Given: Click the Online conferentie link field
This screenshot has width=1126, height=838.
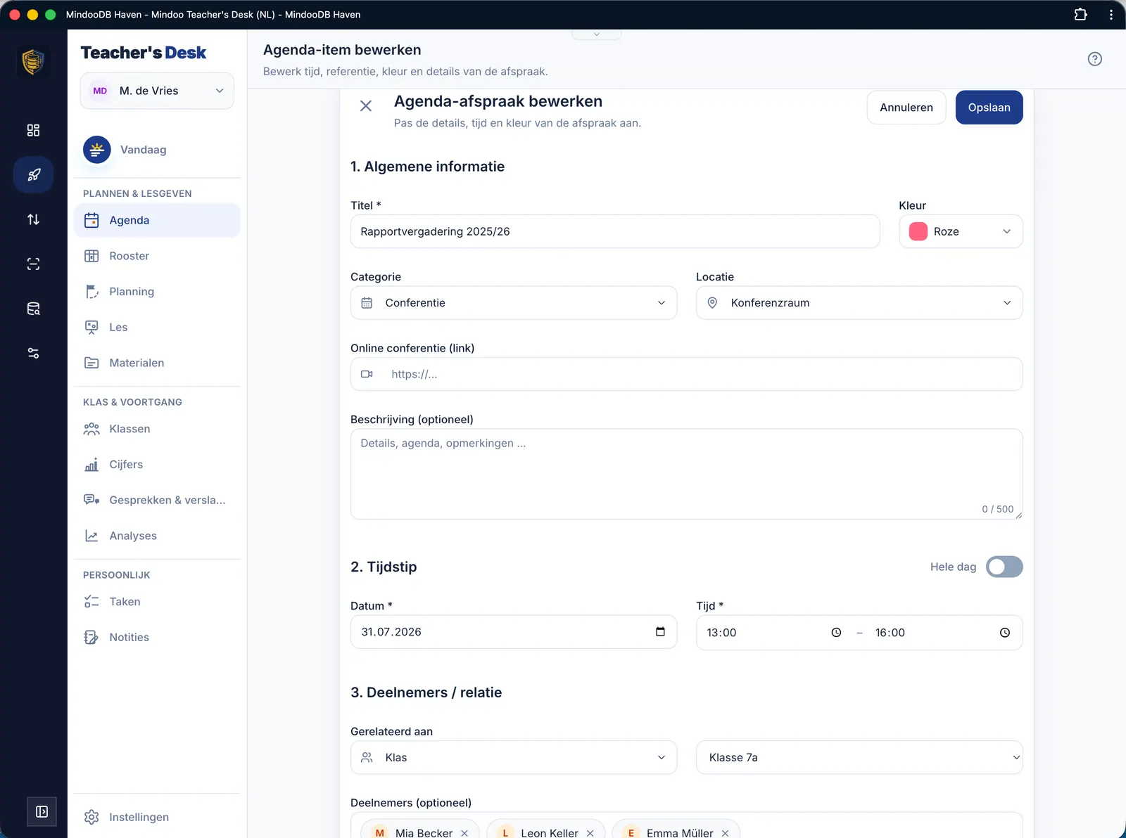Looking at the screenshot, I should 686,374.
